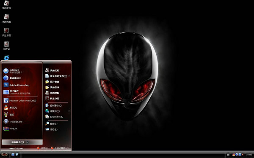The height and width of the screenshot is (158, 254).
Task: Open Adobe Photoshop from the Start menu
Action: click(x=19, y=85)
